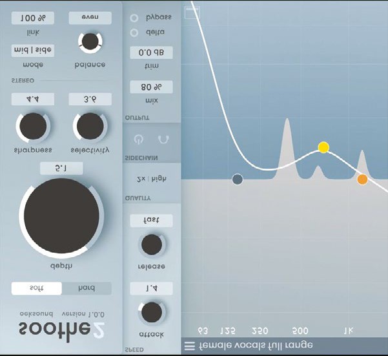The height and width of the screenshot is (356, 388).
Task: Select the yellow EQ band node
Action: (x=323, y=147)
